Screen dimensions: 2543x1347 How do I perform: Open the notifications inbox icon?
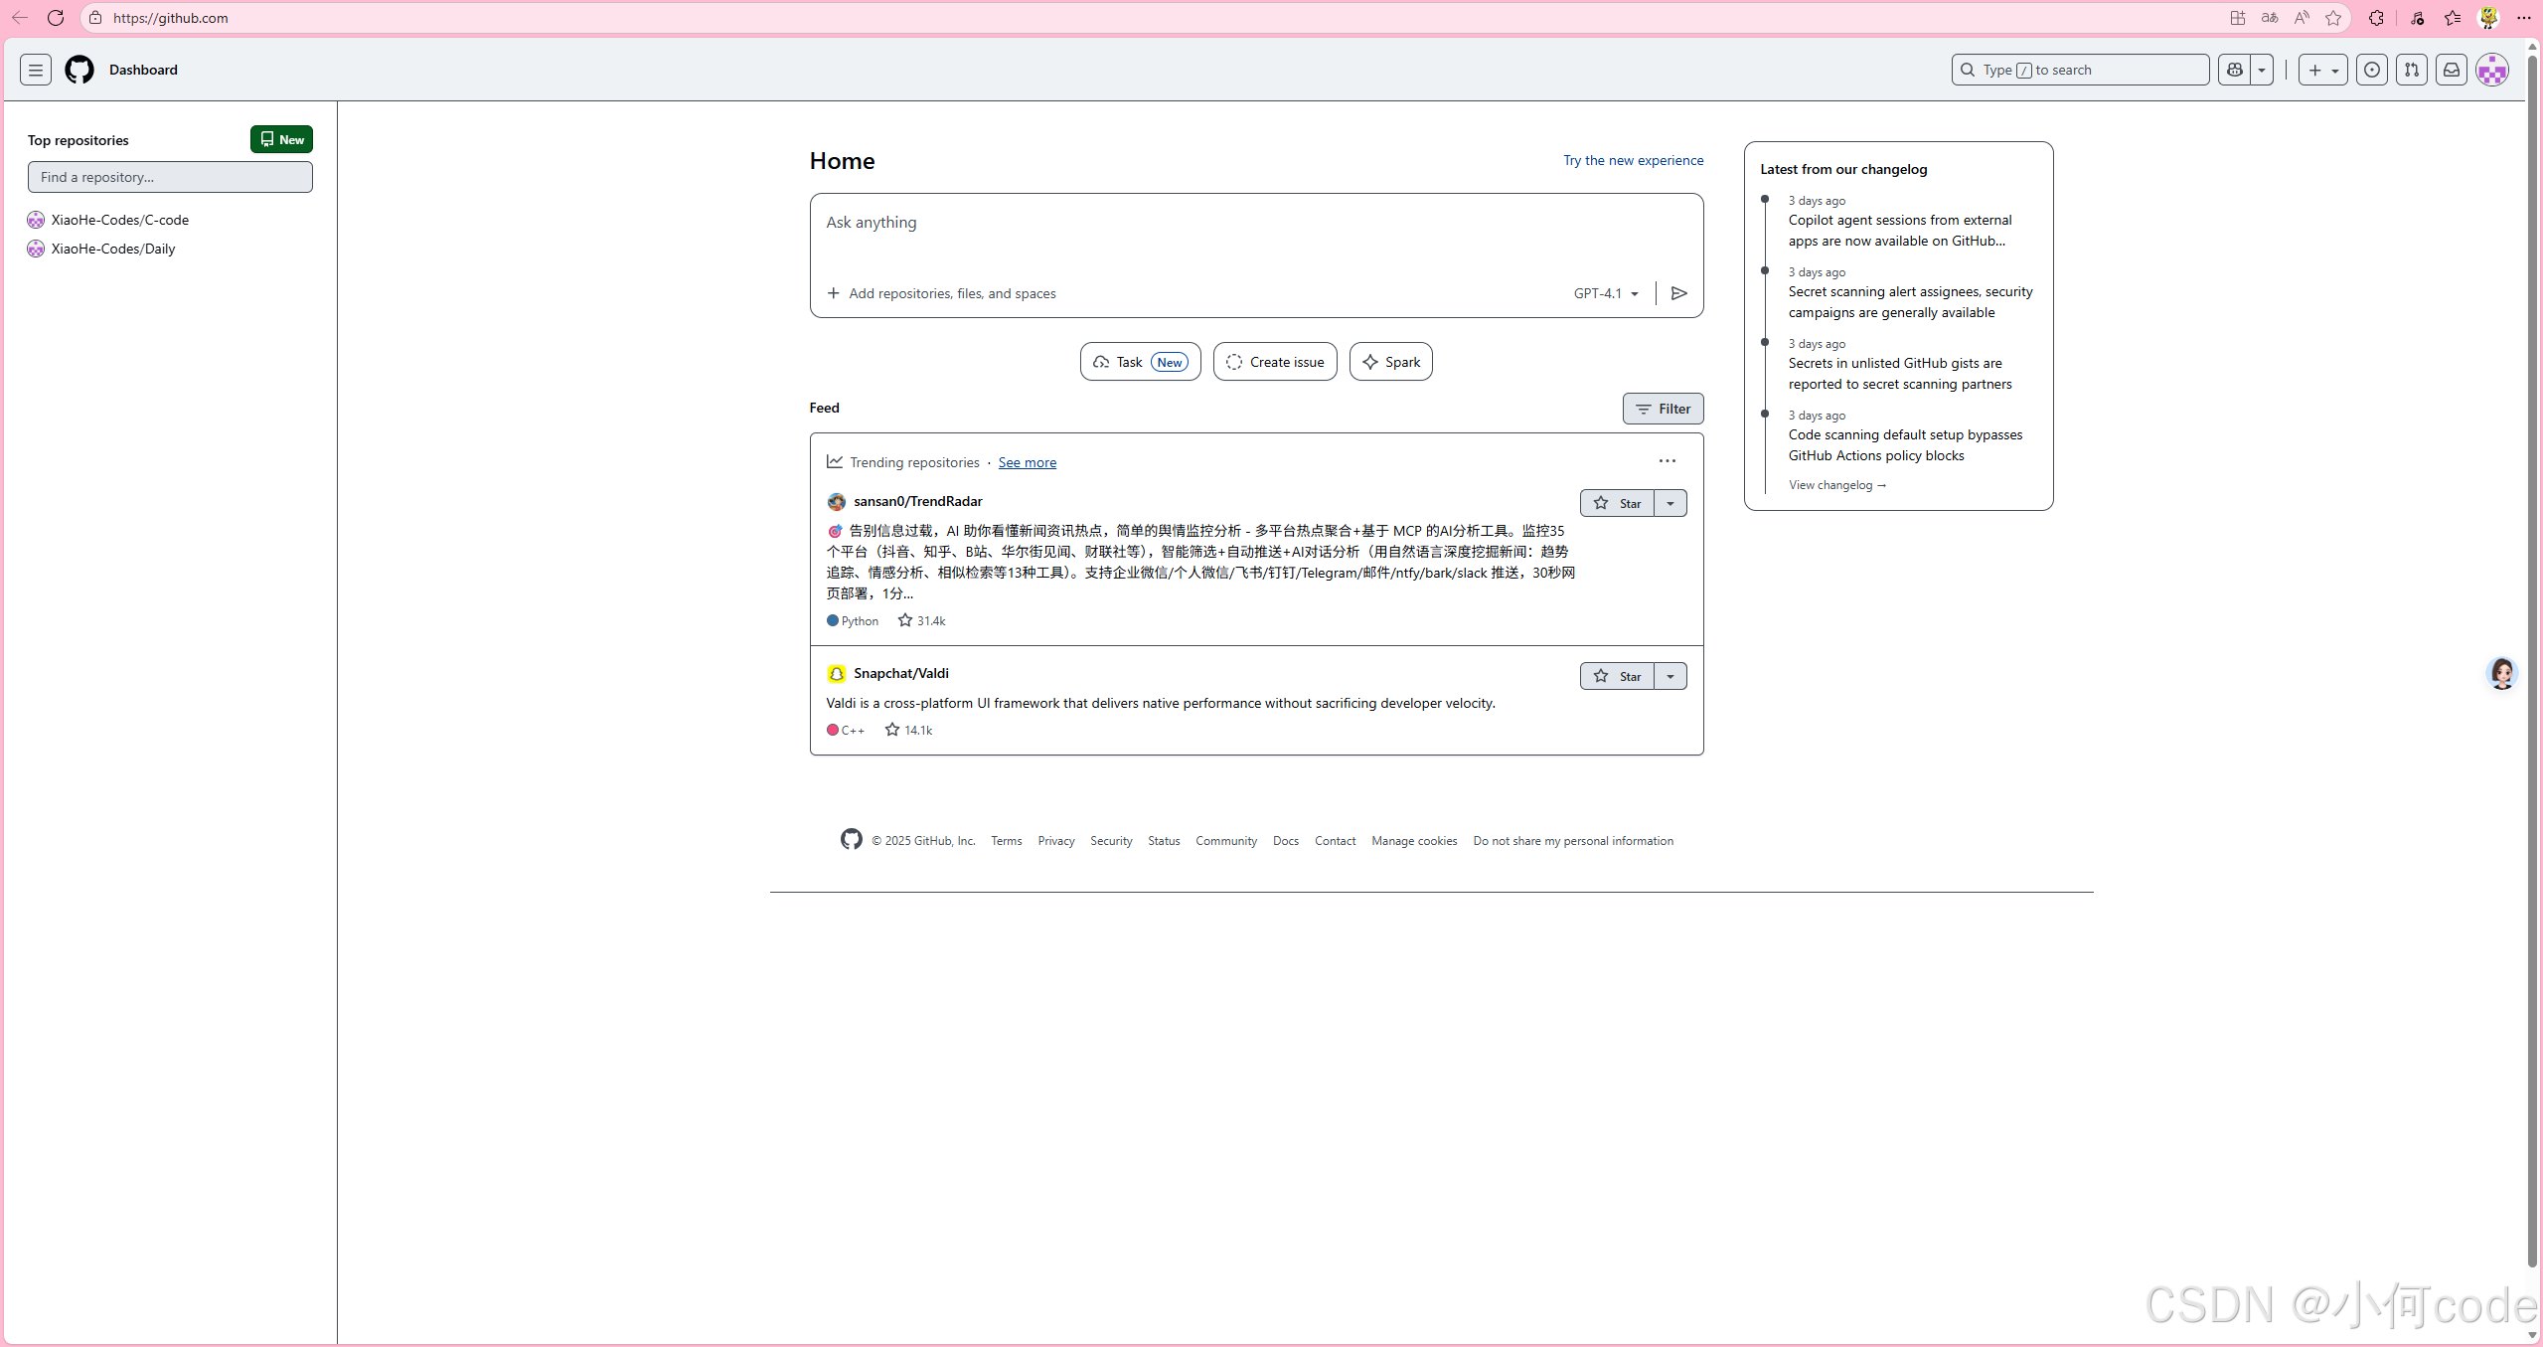click(x=2452, y=70)
